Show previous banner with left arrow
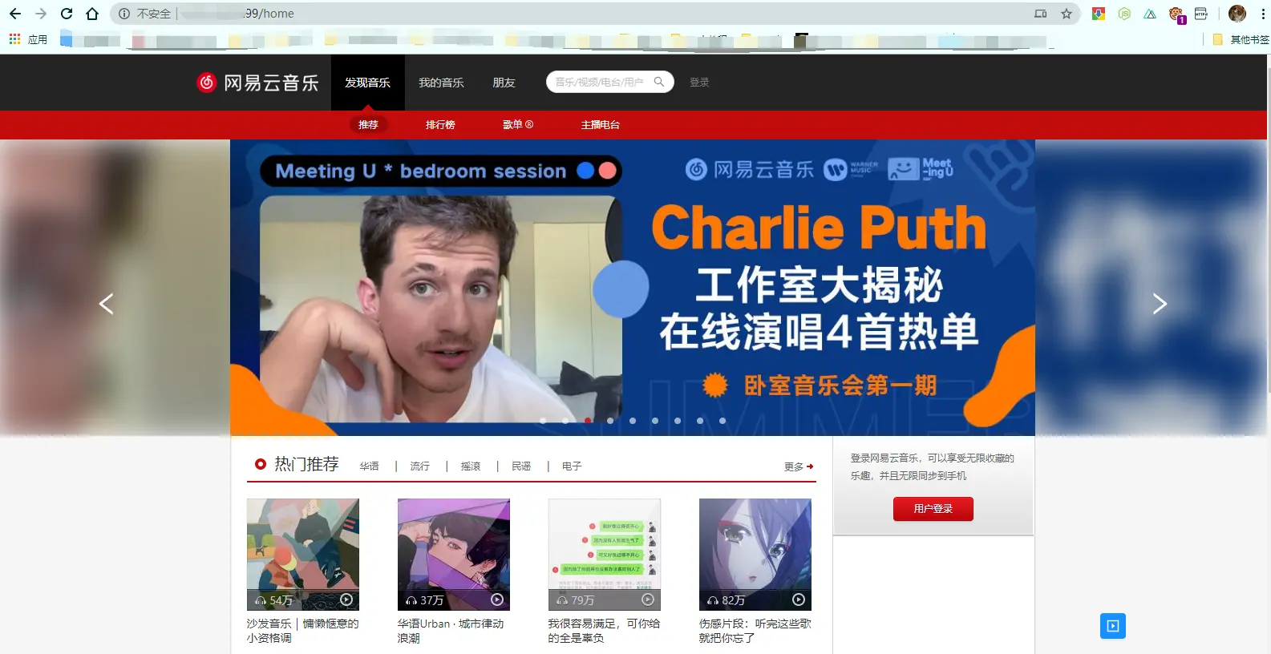 click(106, 304)
